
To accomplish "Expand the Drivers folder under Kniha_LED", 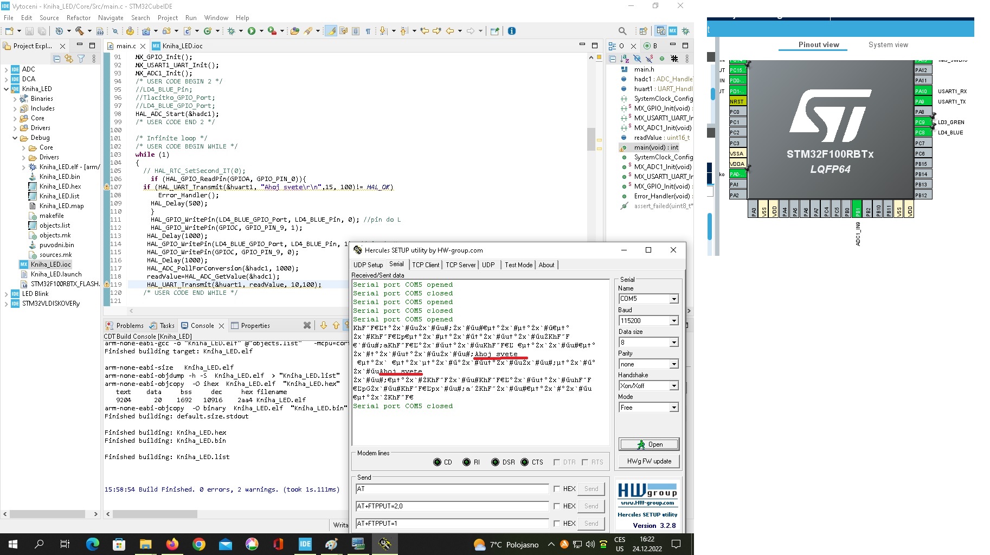I will pos(15,128).
